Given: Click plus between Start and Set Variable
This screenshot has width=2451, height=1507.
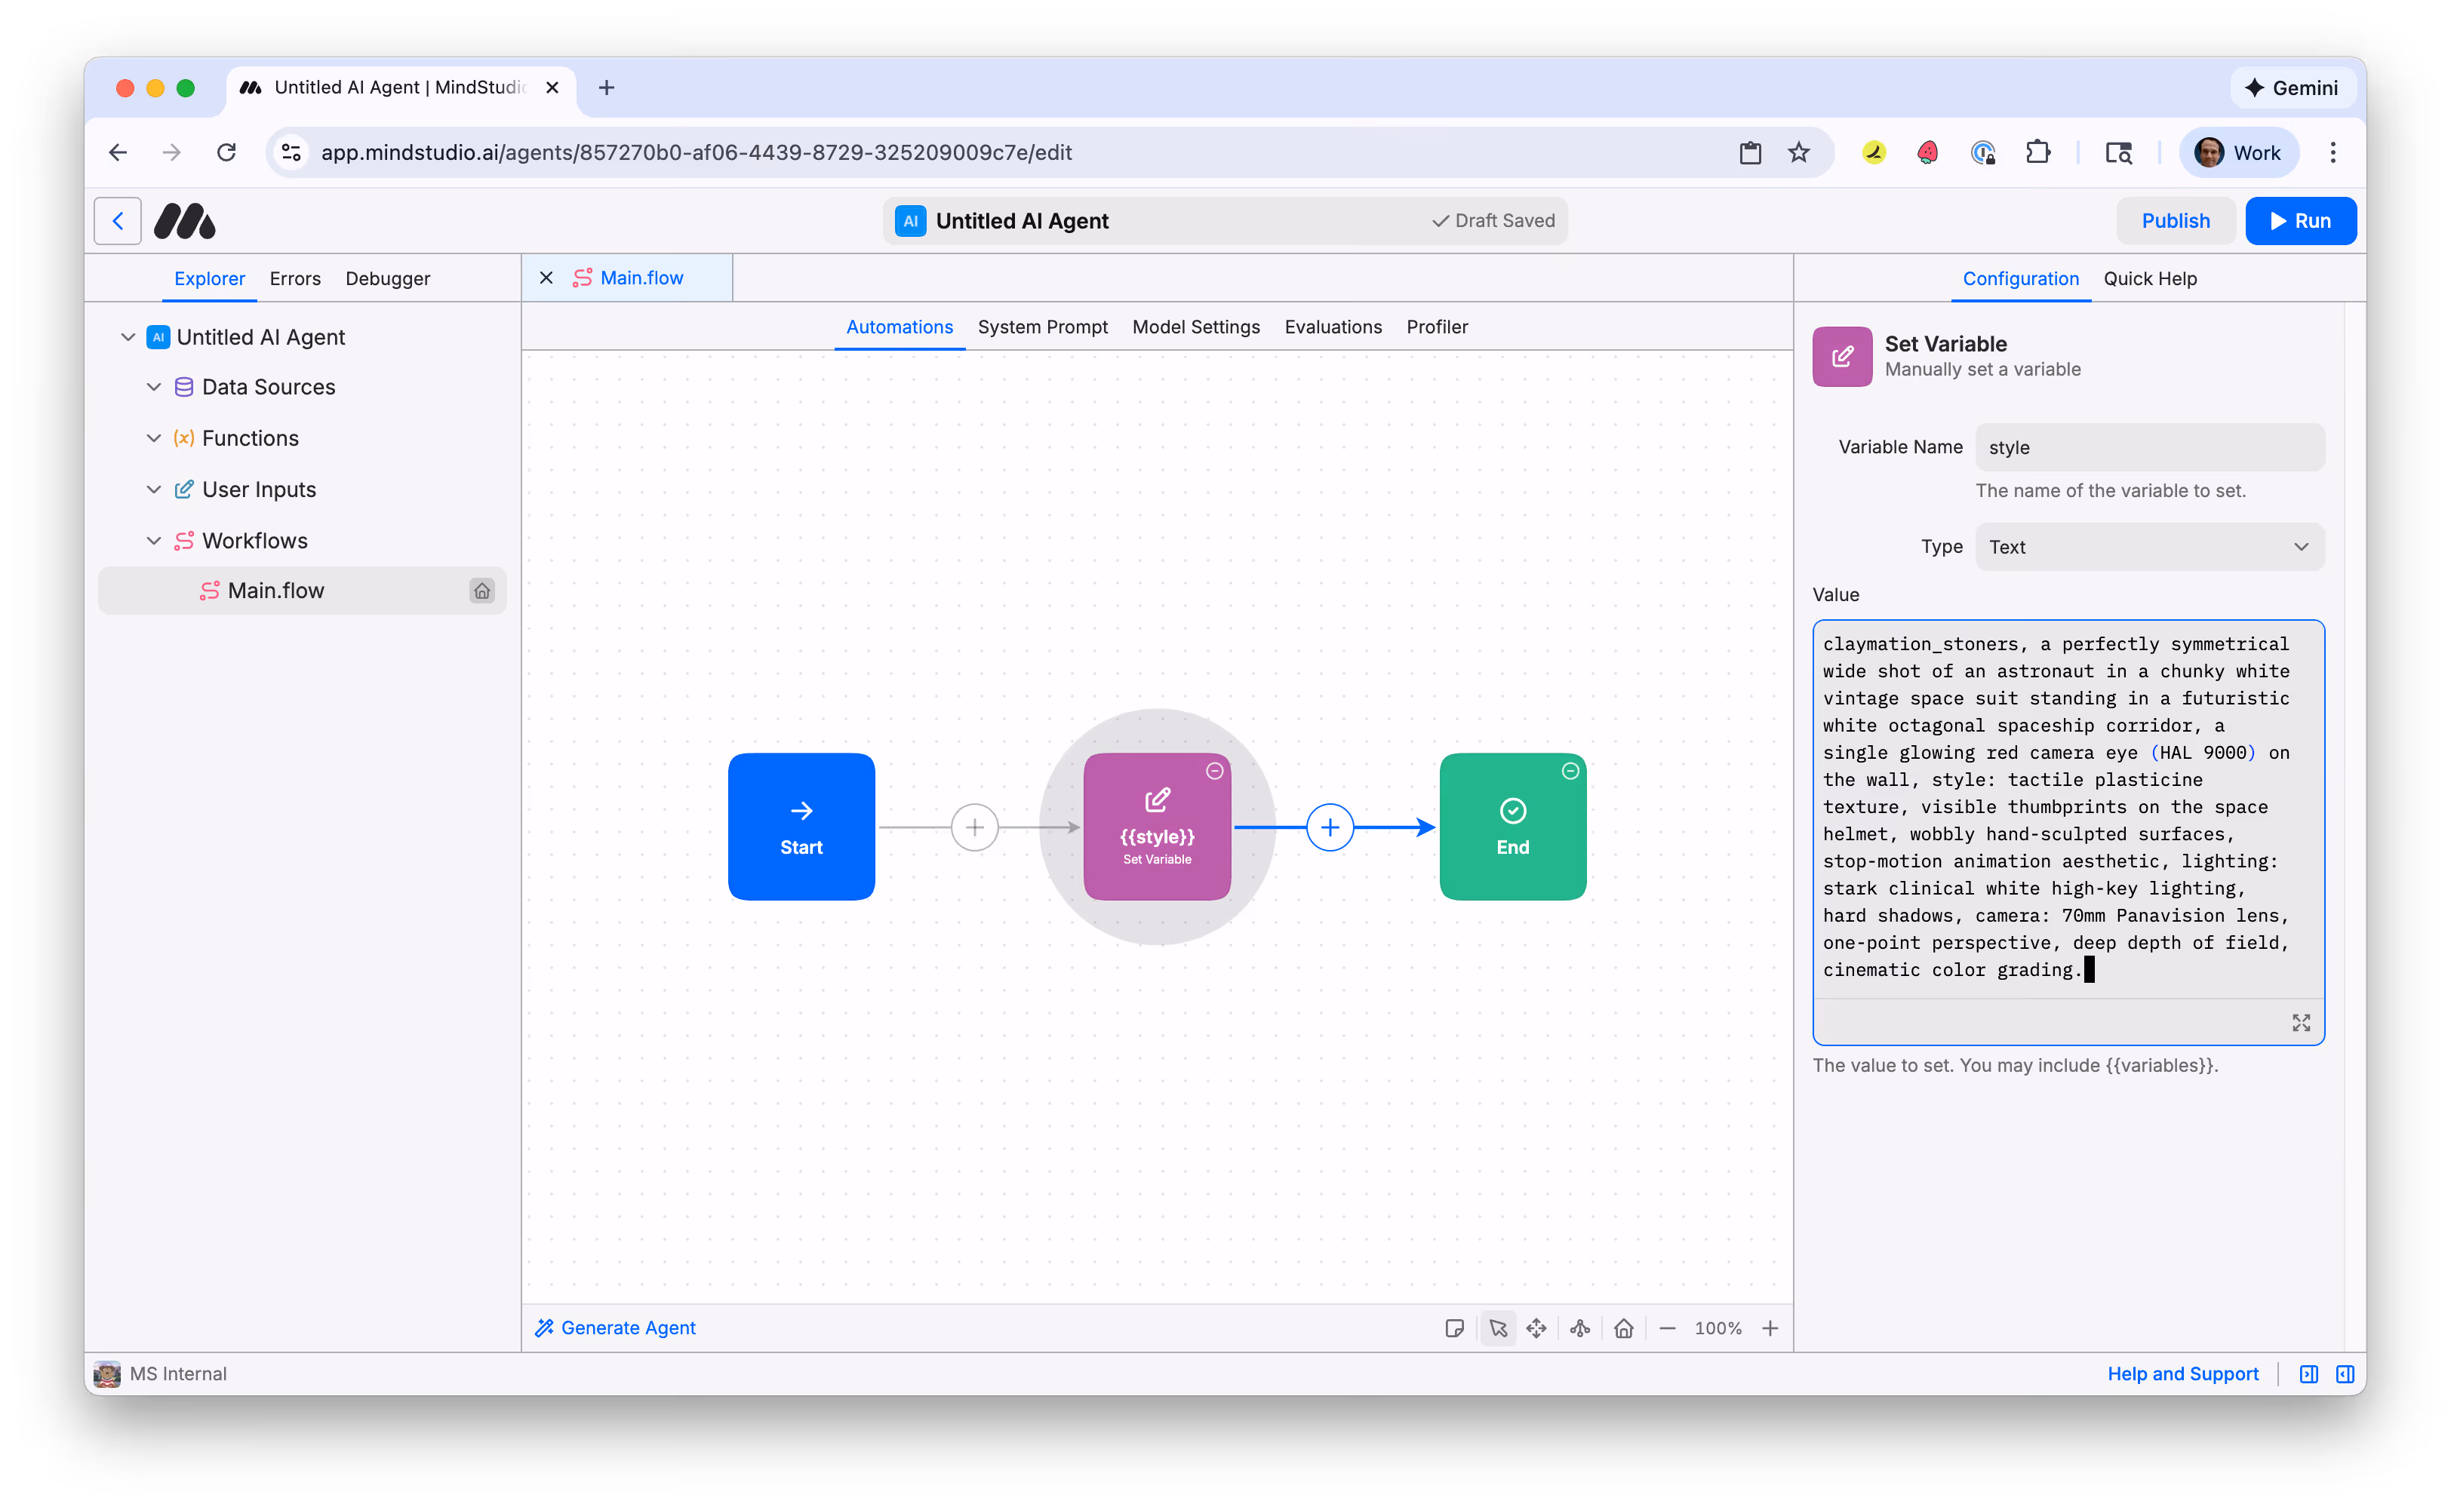Looking at the screenshot, I should click(x=974, y=827).
